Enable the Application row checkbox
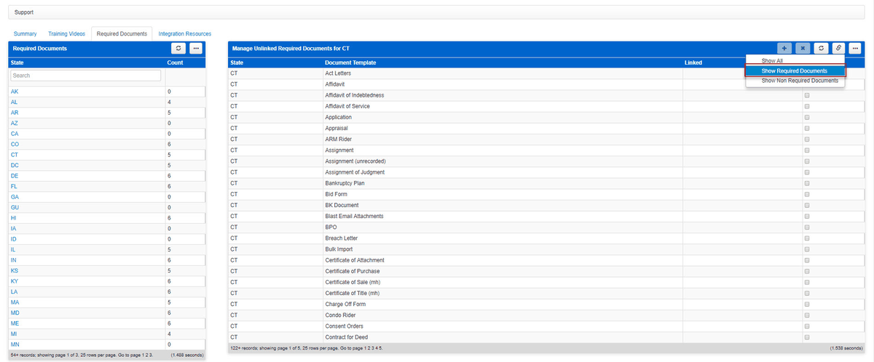This screenshot has width=874, height=362. point(806,117)
